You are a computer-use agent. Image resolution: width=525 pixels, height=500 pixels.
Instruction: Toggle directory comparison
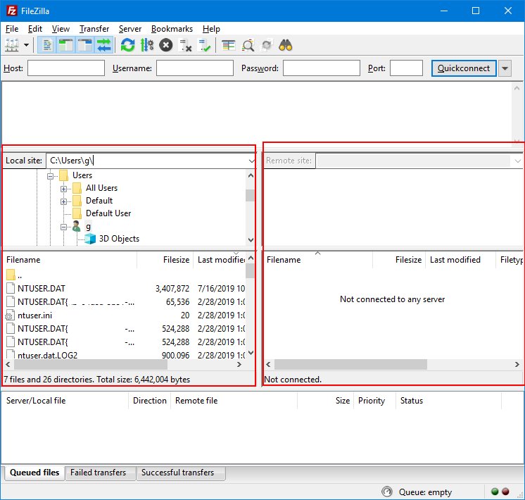point(248,45)
